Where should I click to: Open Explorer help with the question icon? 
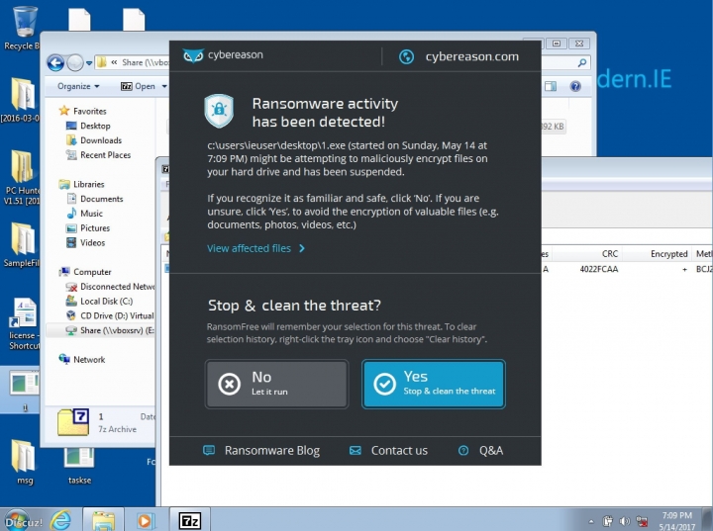(x=575, y=86)
